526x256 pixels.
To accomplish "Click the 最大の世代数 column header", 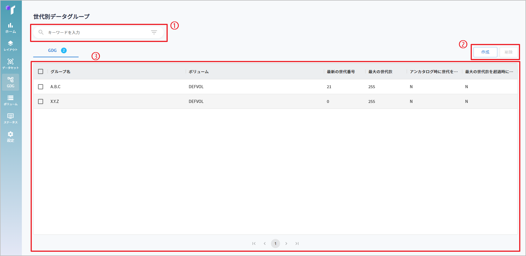I will click(x=380, y=72).
